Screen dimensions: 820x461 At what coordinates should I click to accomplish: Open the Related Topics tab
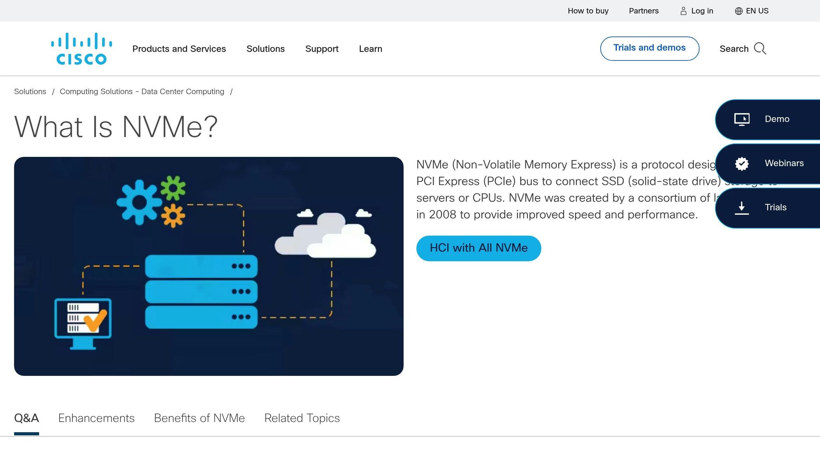pyautogui.click(x=301, y=418)
